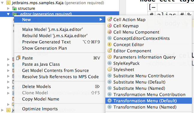Click the Transformation Menu (Default) icon
This screenshot has width=194, height=113.
point(110,101)
